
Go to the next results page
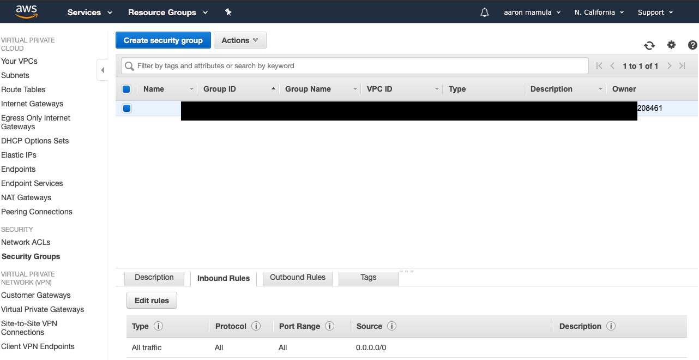670,66
